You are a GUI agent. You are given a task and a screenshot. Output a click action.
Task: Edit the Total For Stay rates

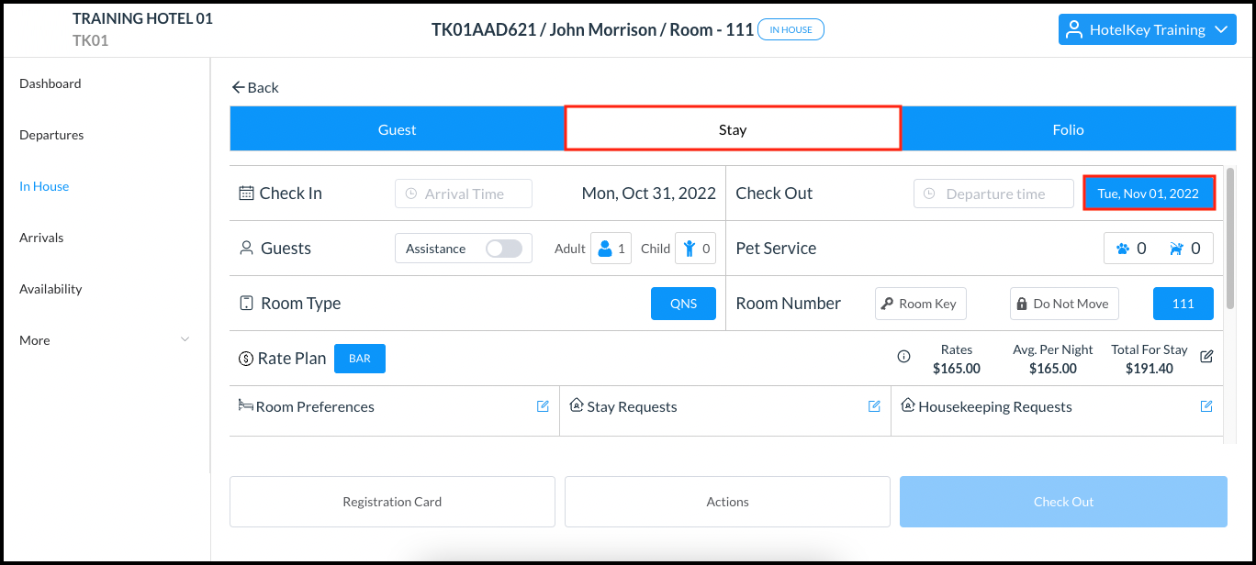click(x=1206, y=357)
